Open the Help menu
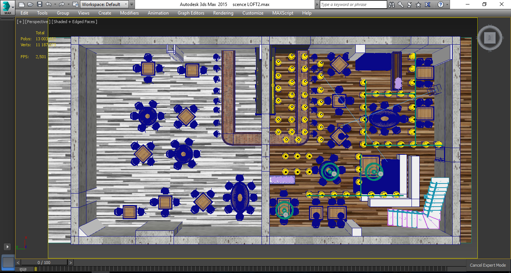Viewport: 511px width, 273px height. (x=307, y=13)
